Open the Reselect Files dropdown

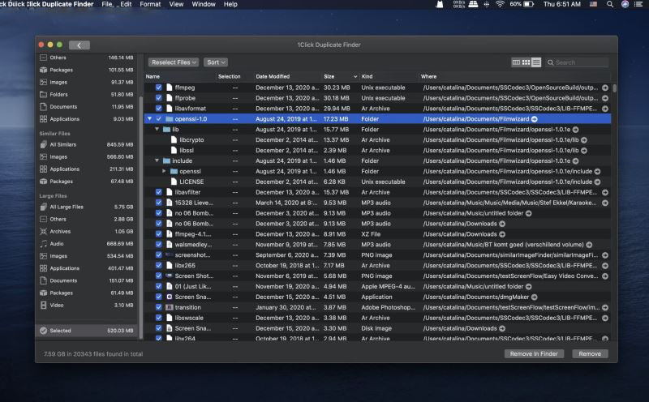tap(174, 62)
